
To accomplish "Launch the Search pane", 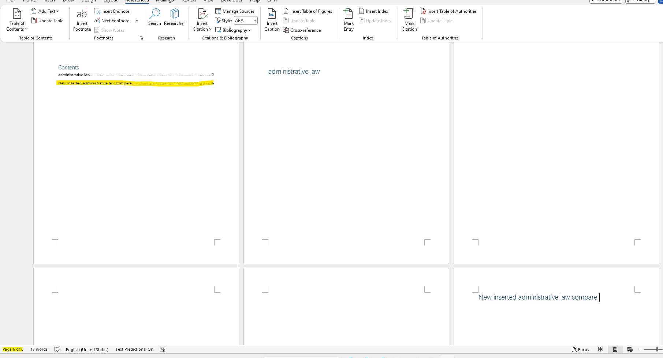I will tap(154, 18).
